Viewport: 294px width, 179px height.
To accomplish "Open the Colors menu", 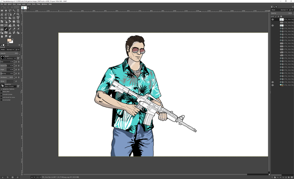I will coord(29,4).
